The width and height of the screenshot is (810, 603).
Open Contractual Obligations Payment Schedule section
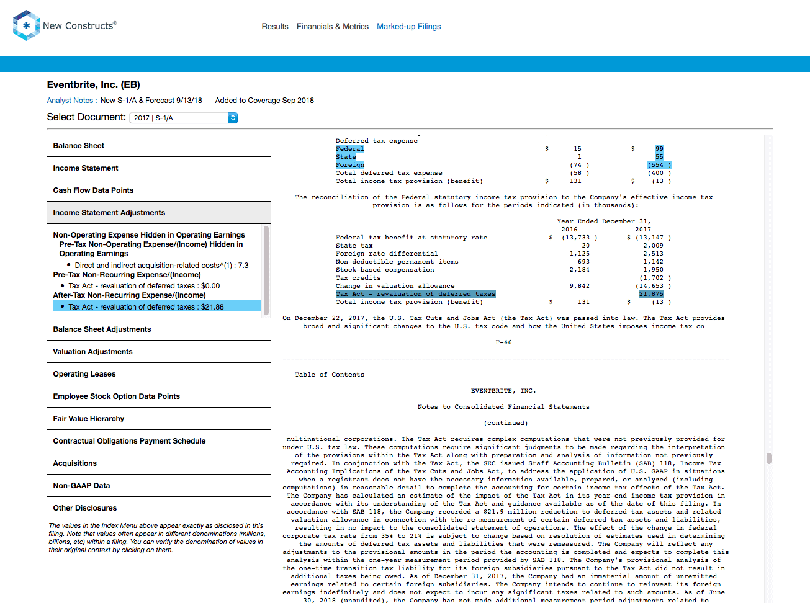(x=159, y=441)
